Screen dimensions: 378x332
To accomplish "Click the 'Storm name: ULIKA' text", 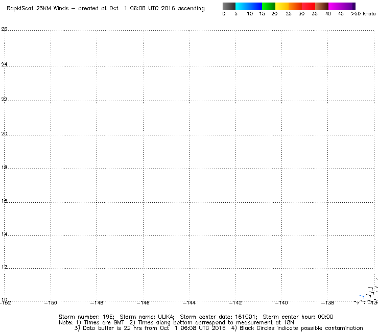I will pos(147,317).
